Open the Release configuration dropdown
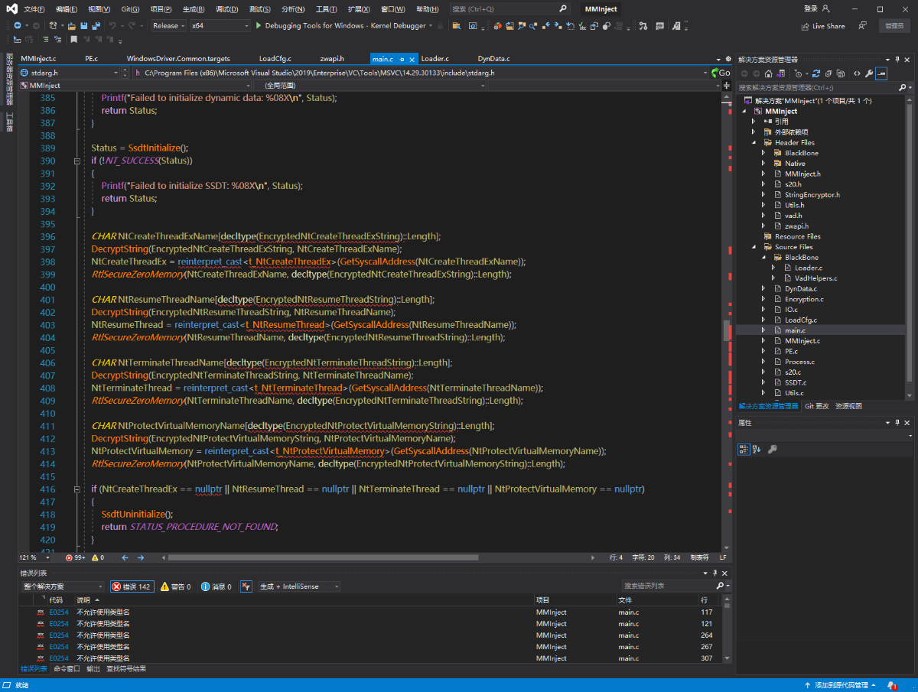Viewport: 918px width, 692px height. coord(168,26)
